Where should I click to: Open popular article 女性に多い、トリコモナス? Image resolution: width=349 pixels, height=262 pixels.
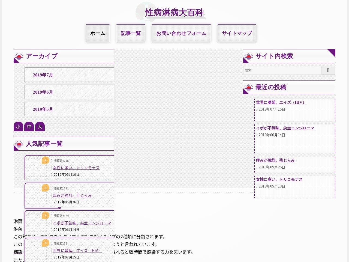76,168
